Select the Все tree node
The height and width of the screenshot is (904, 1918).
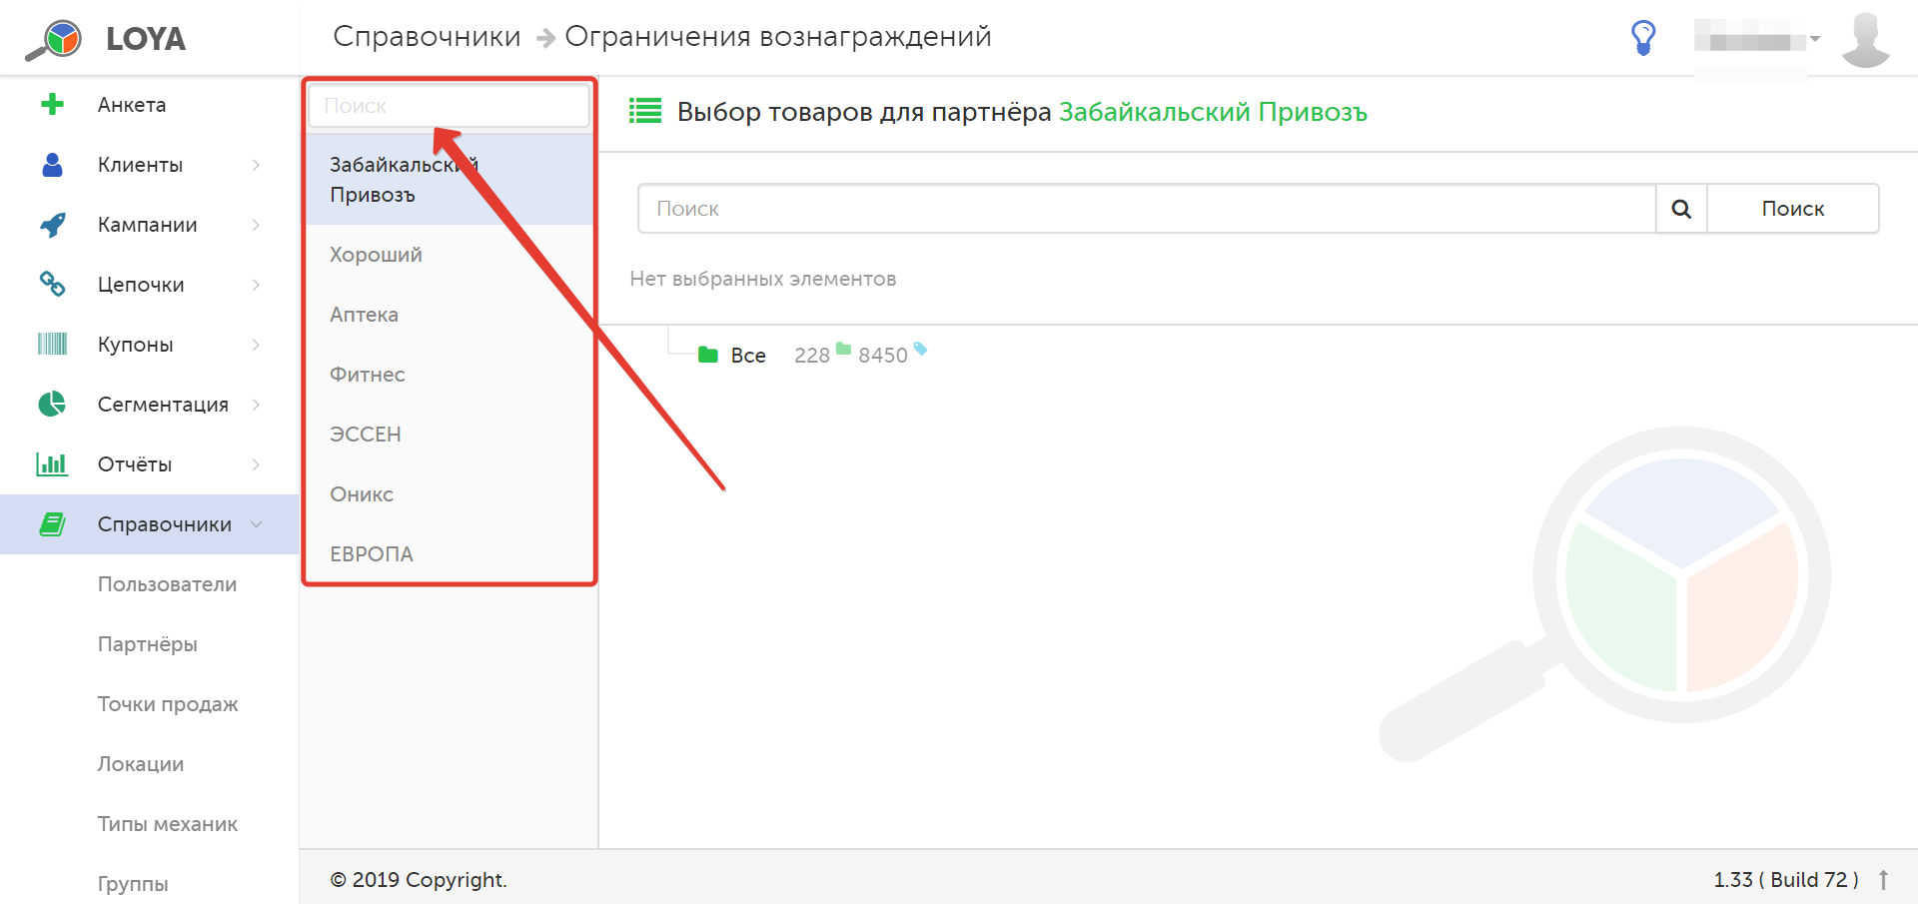click(748, 356)
